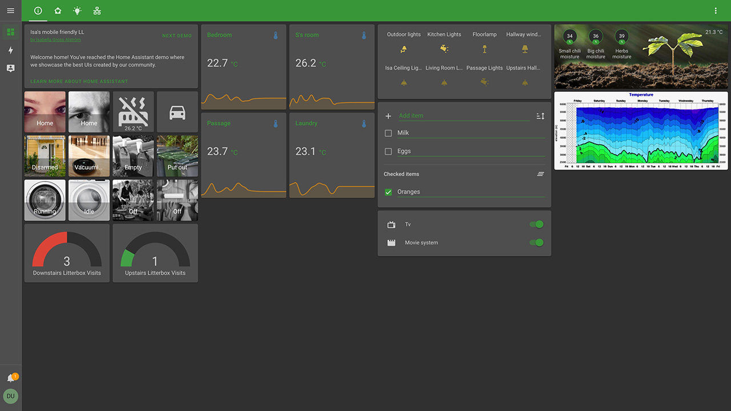Open the notifications bell in the sidebar
731x411 pixels.
click(x=10, y=377)
